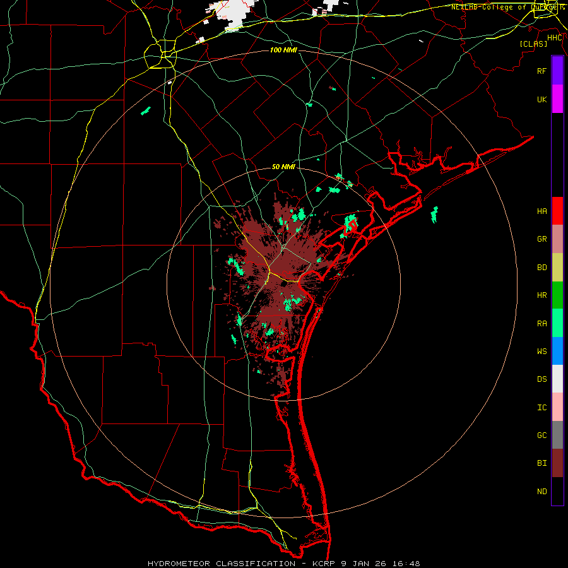This screenshot has width=568, height=568.
Task: Pick the RA light green legend swatch
Action: [x=557, y=323]
